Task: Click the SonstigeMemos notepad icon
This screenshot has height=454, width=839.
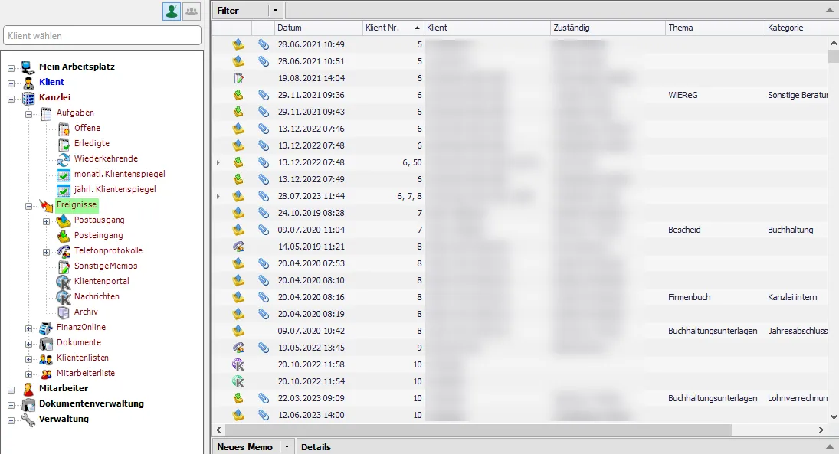Action: (64, 266)
